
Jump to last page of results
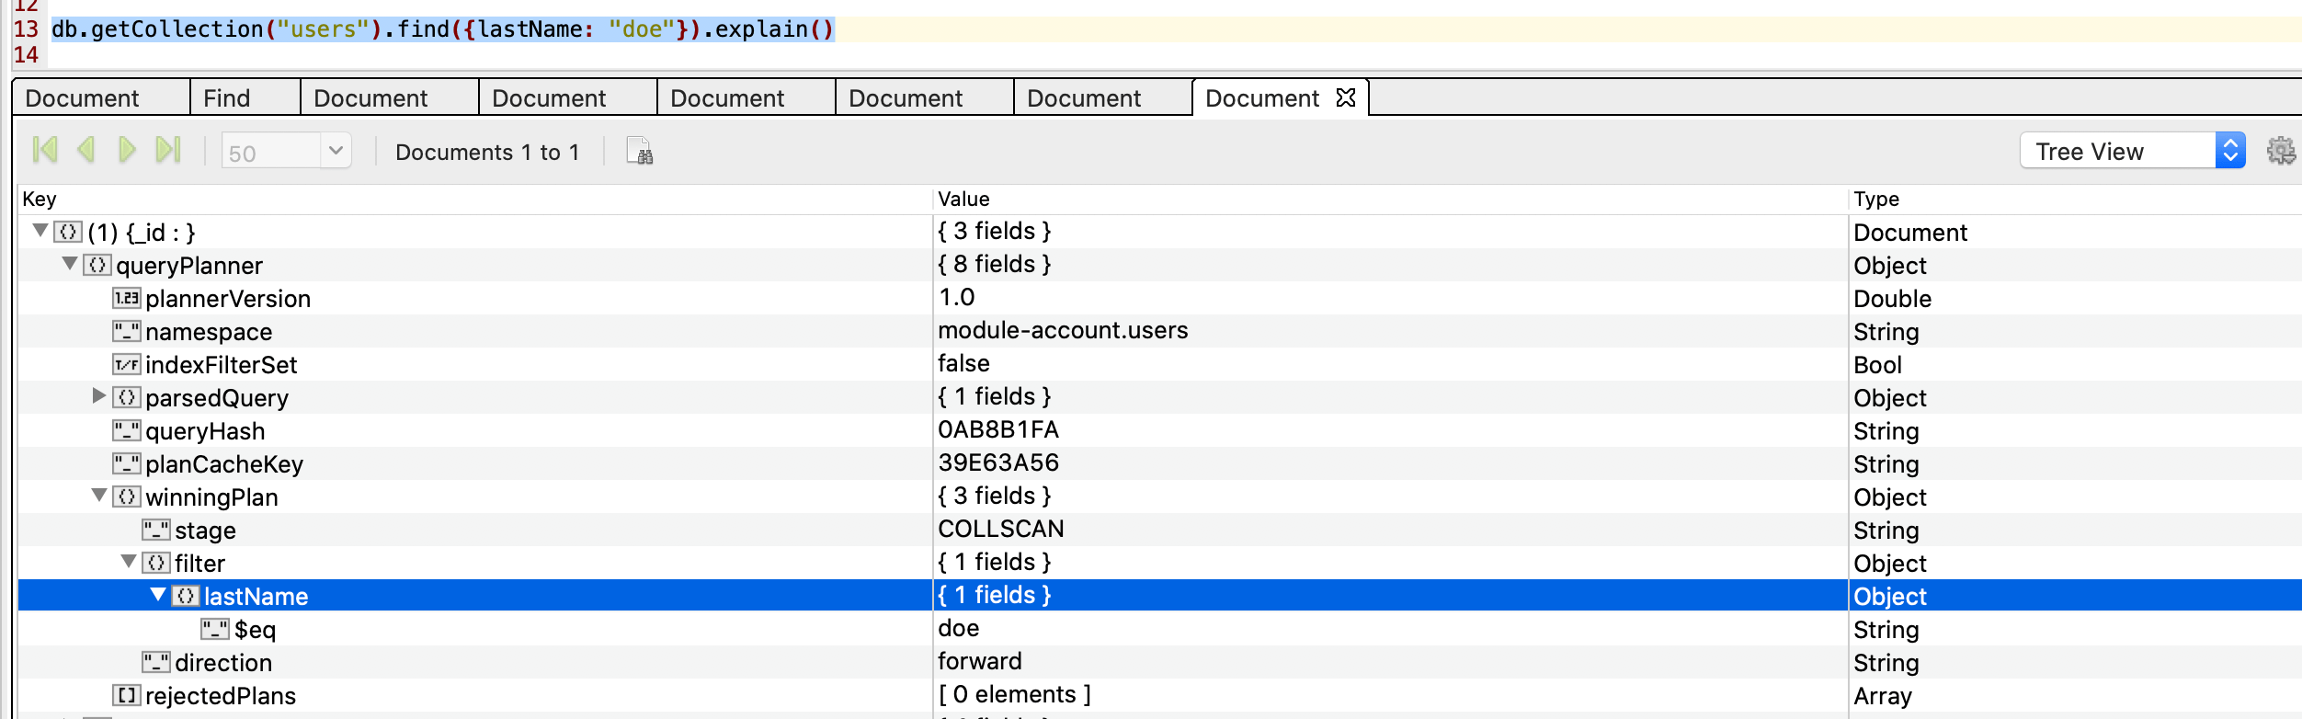point(168,150)
